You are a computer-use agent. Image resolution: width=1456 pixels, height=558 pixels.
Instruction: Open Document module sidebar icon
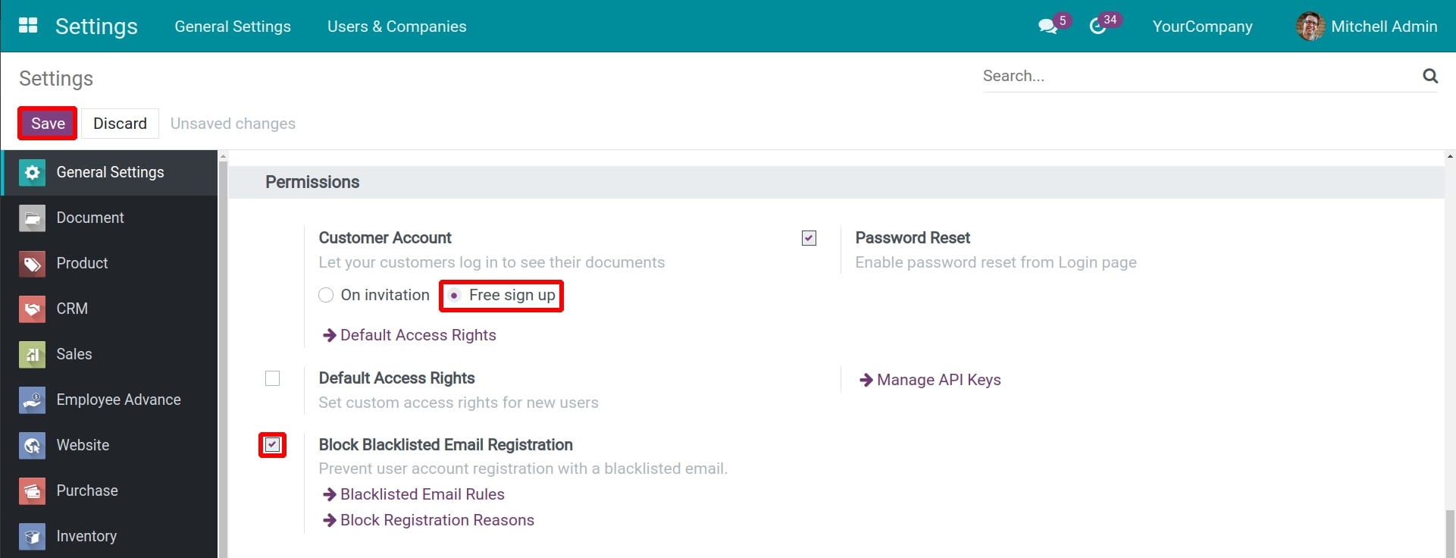tap(32, 218)
